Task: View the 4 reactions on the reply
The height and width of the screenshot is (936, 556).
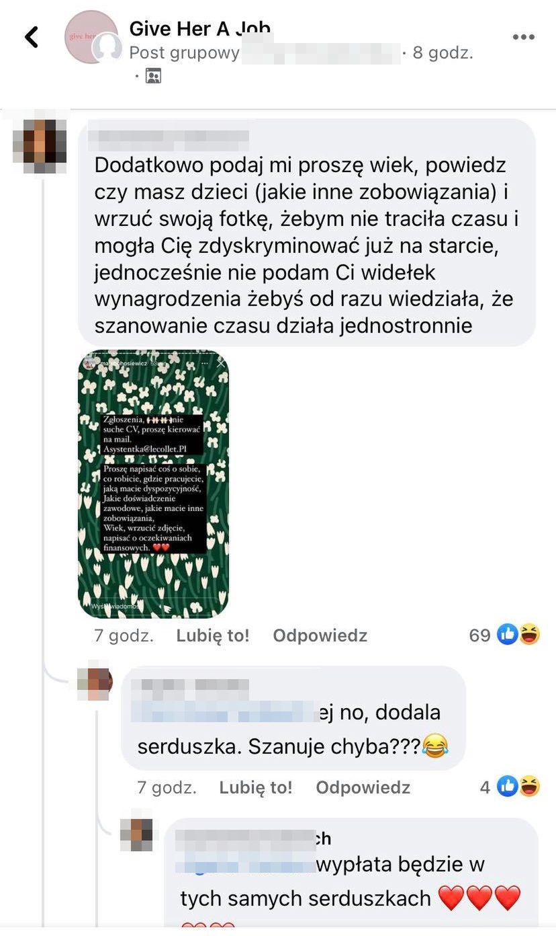Action: click(510, 786)
